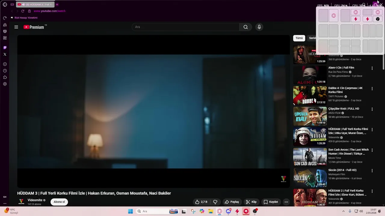This screenshot has width=385, height=216.
Task: Open more actions ellipsis below video
Action: [x=286, y=202]
